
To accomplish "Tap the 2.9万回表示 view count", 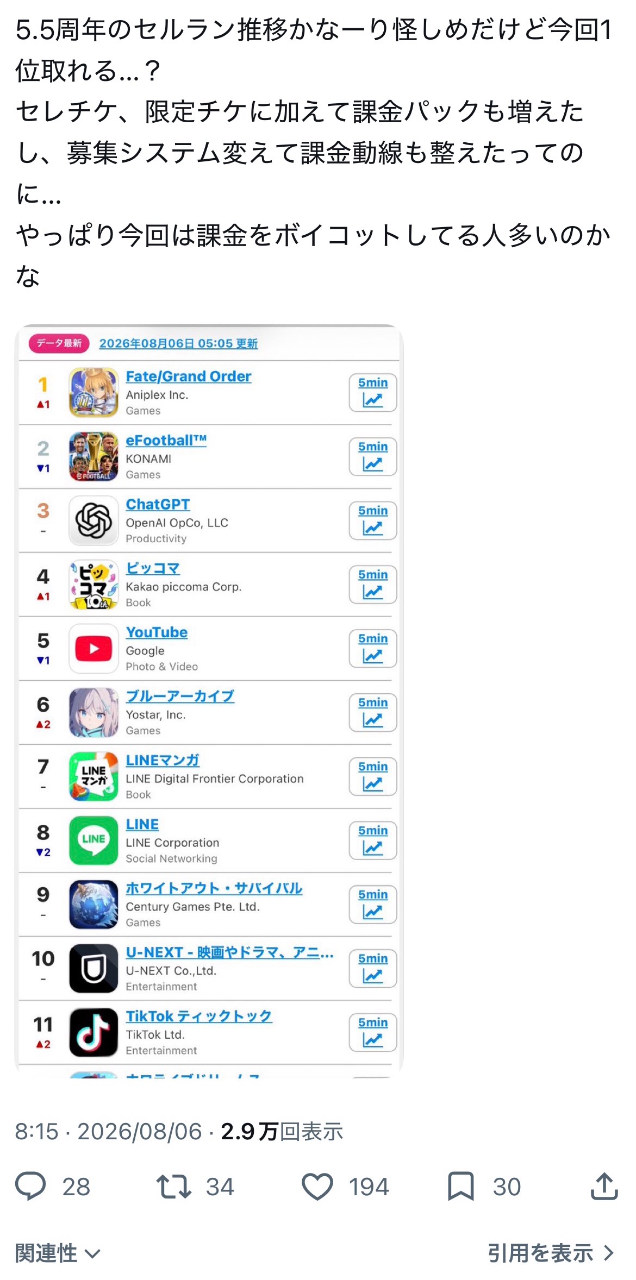I will [282, 1132].
